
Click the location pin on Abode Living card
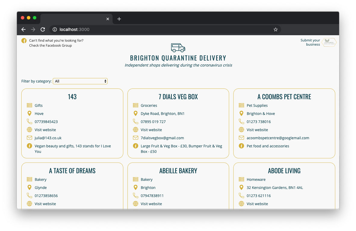pyautogui.click(x=241, y=187)
